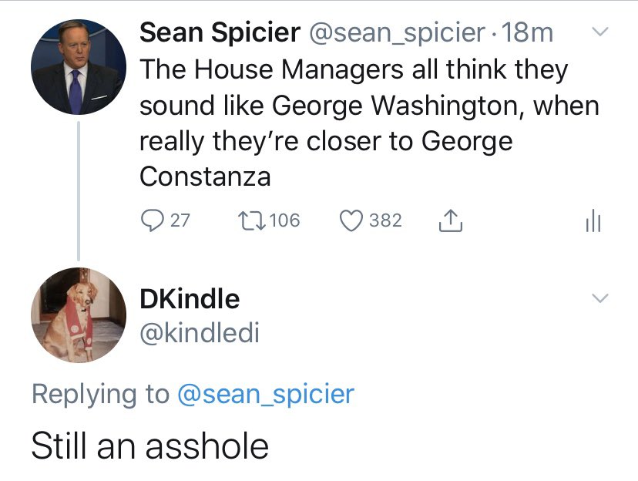The image size is (638, 481).
Task: Click the 106 retweet count
Action: coord(285,220)
